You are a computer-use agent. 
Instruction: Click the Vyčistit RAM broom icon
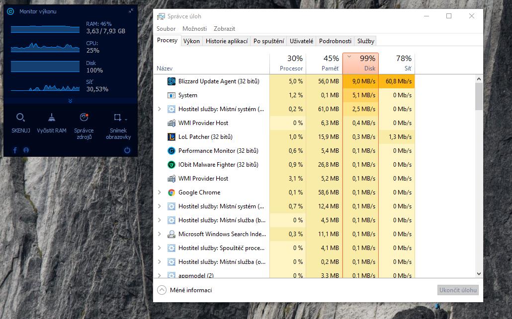point(52,118)
